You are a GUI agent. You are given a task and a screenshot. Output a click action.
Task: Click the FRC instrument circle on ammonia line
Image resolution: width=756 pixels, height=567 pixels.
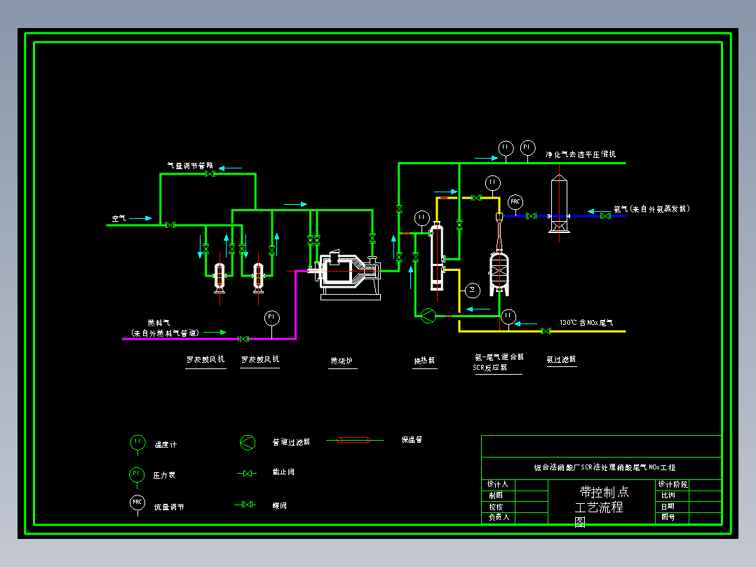pos(515,202)
